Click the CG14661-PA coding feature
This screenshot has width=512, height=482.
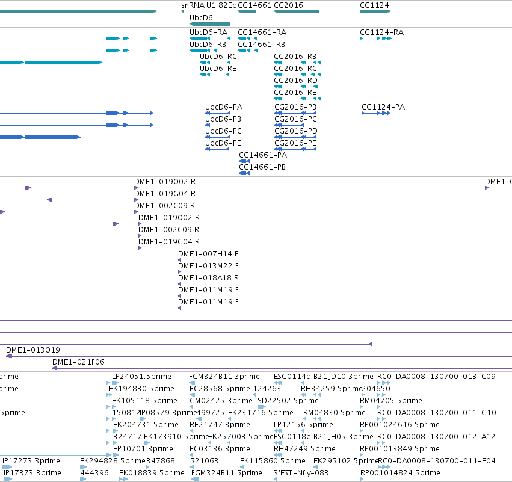click(x=244, y=161)
